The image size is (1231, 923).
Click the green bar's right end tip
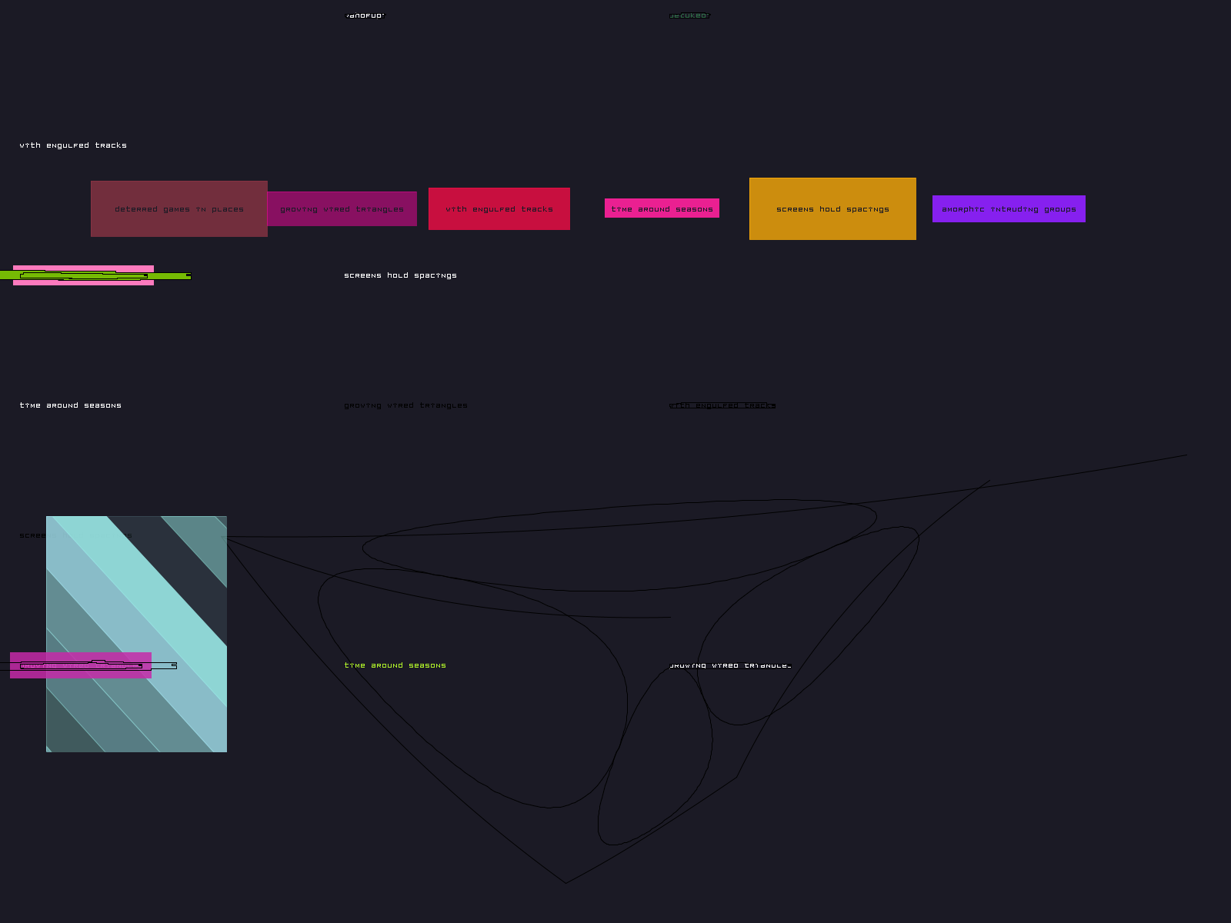tap(188, 275)
